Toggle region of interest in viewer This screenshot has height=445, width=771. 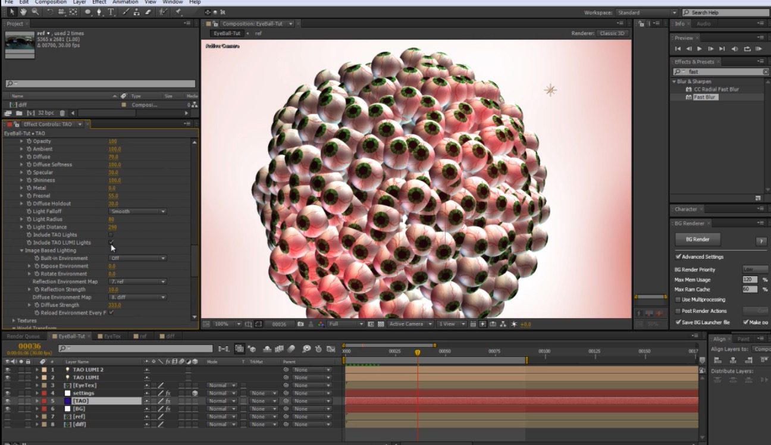(371, 324)
